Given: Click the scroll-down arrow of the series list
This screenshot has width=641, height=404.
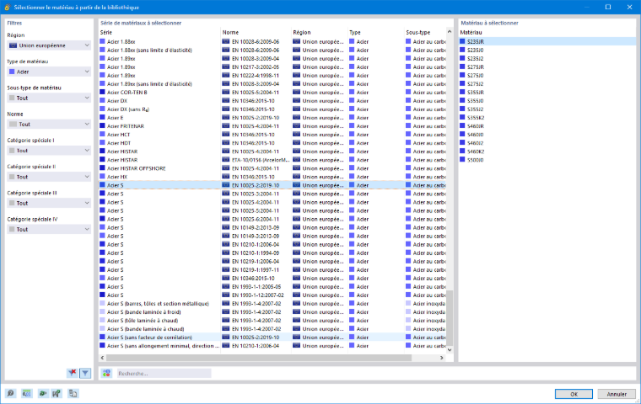Looking at the screenshot, I should pyautogui.click(x=450, y=350).
